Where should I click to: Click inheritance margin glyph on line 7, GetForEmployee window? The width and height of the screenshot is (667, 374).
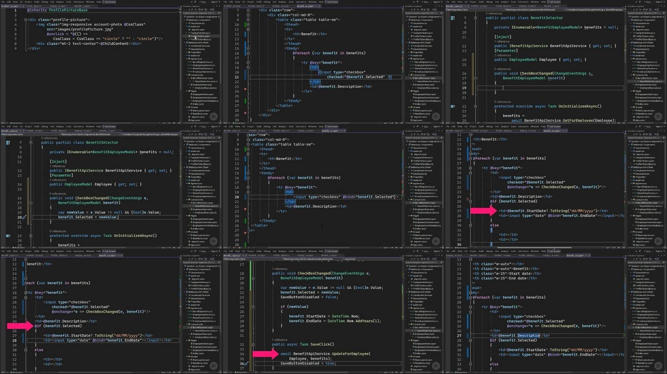[x=453, y=18]
